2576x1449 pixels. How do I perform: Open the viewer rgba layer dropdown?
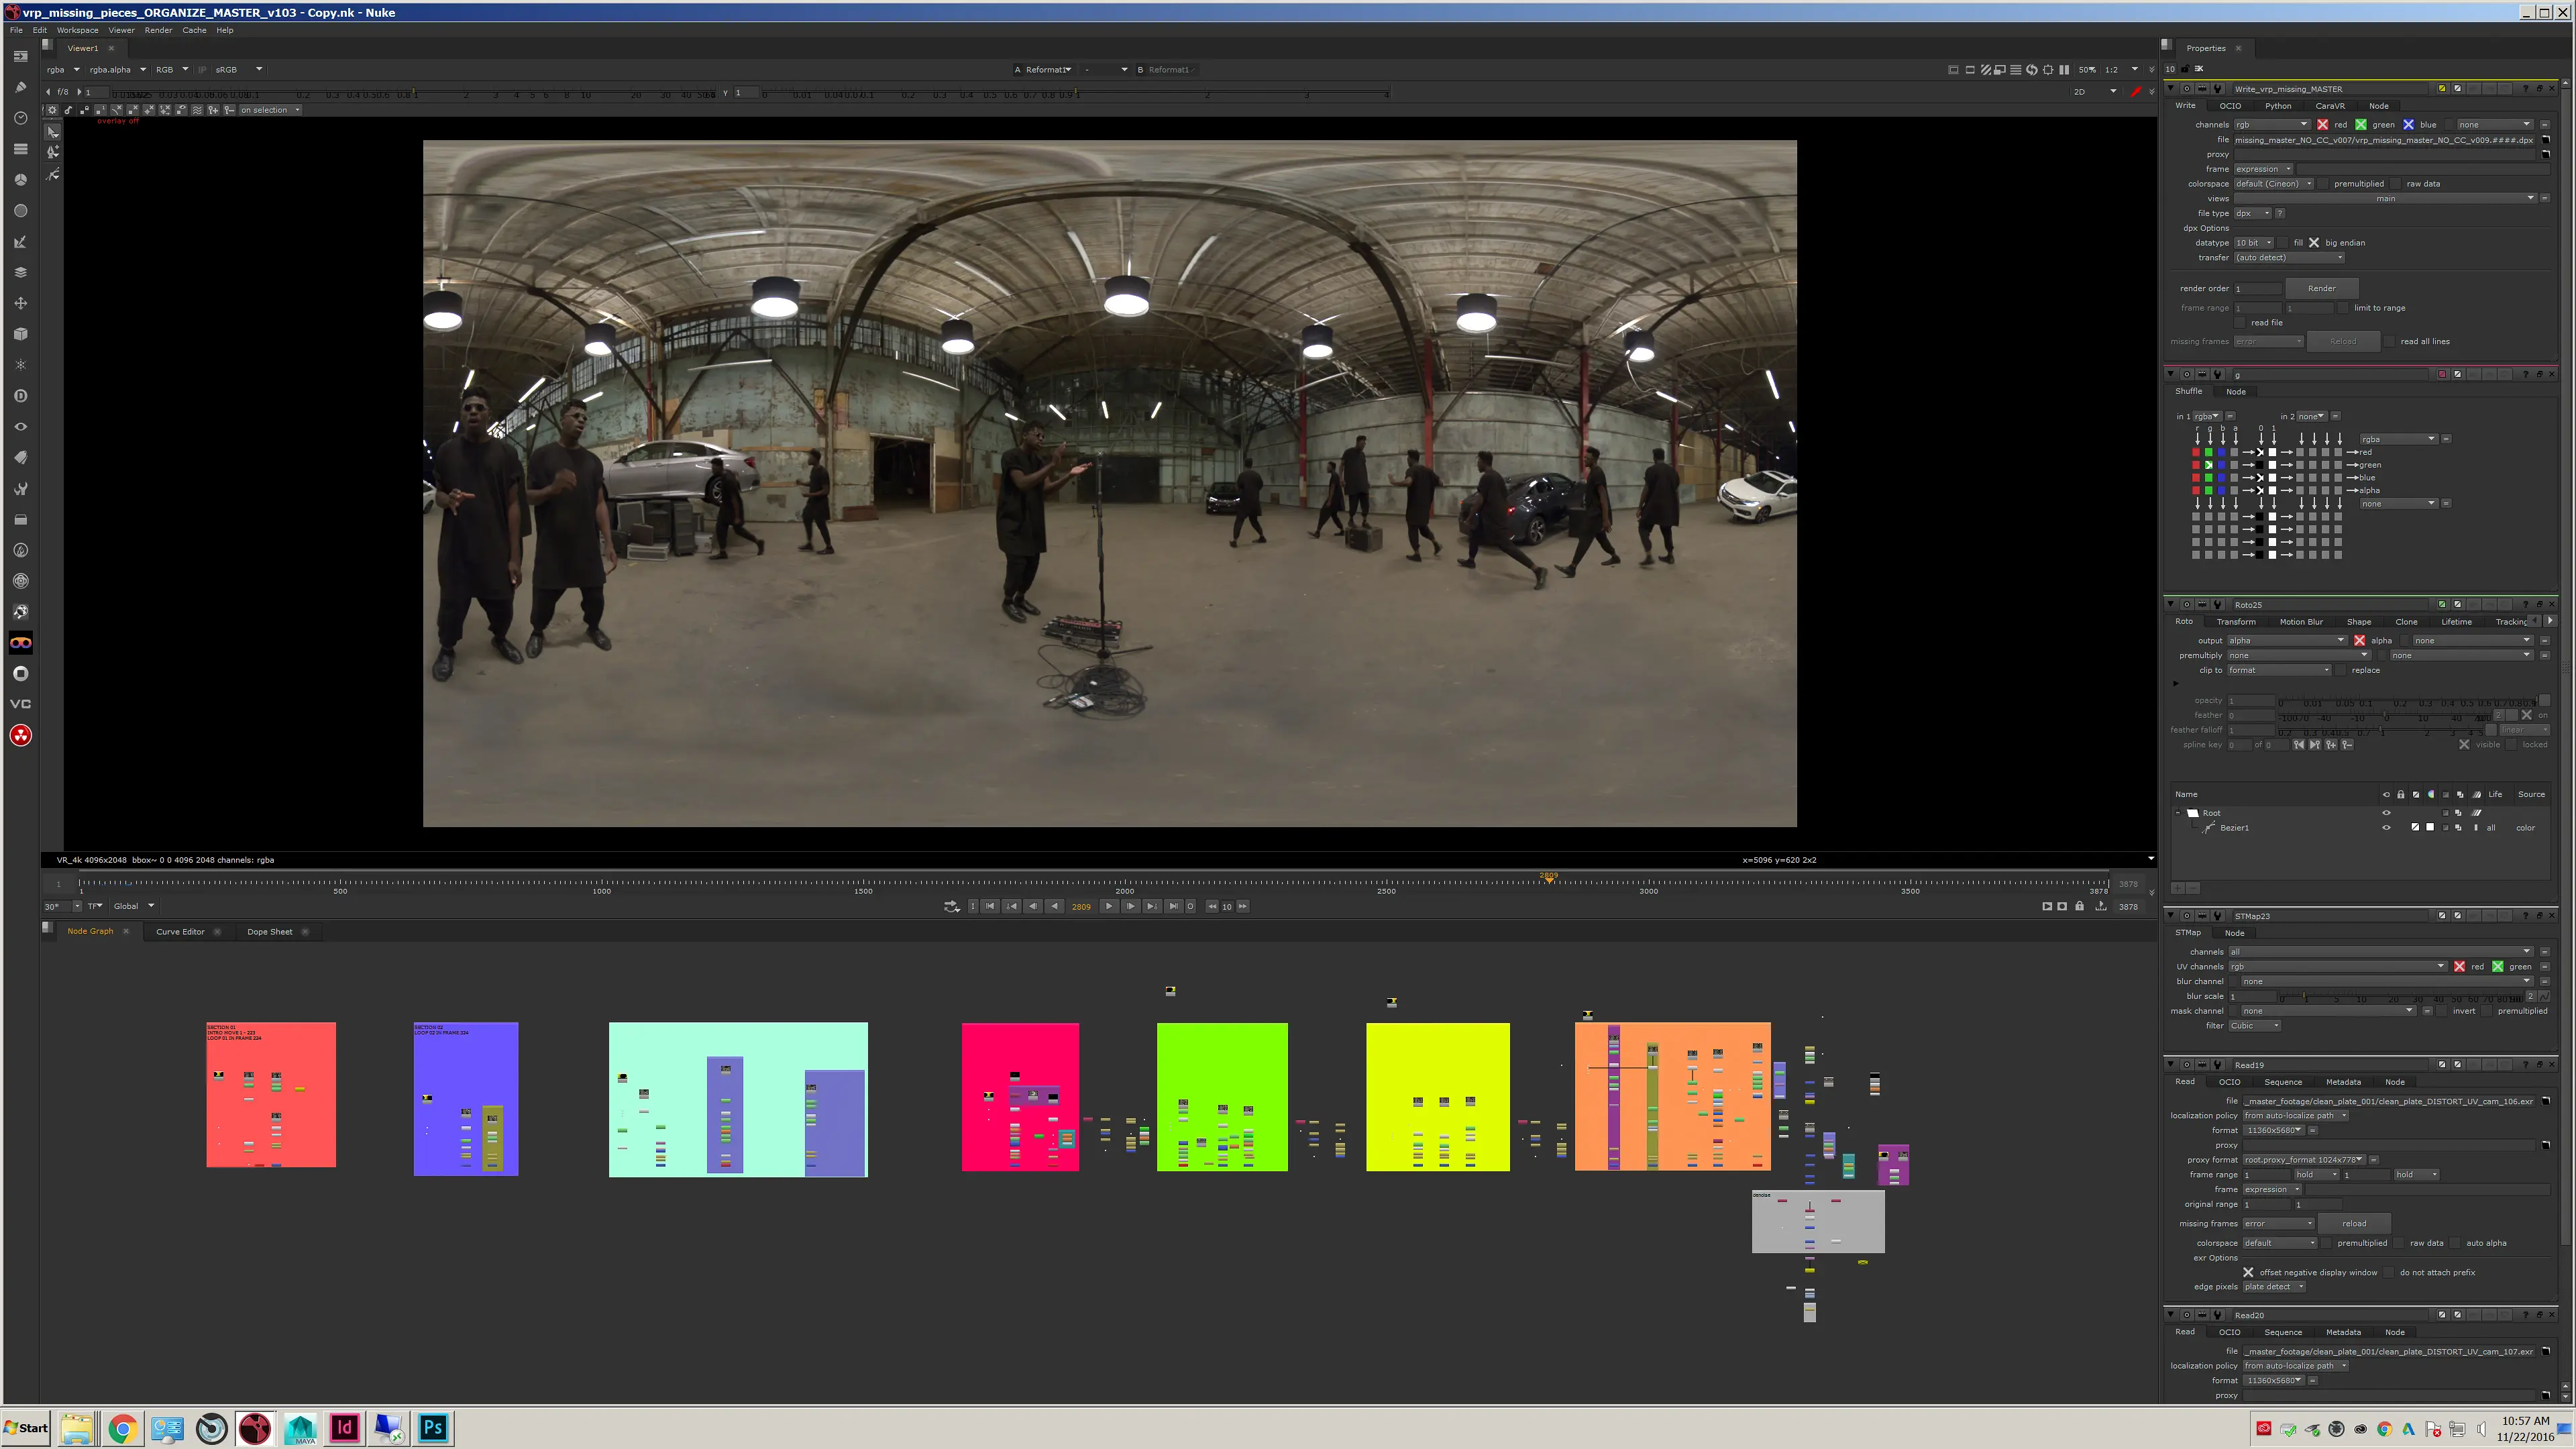pyautogui.click(x=63, y=70)
